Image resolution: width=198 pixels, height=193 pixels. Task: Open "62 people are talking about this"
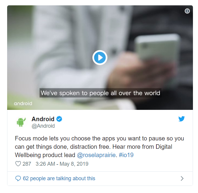point(59,178)
